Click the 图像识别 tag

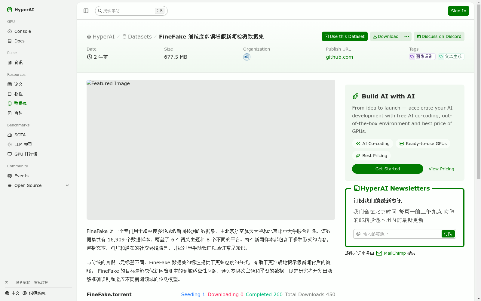[x=422, y=57]
